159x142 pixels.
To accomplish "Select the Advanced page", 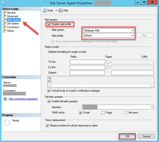I will [12, 16].
